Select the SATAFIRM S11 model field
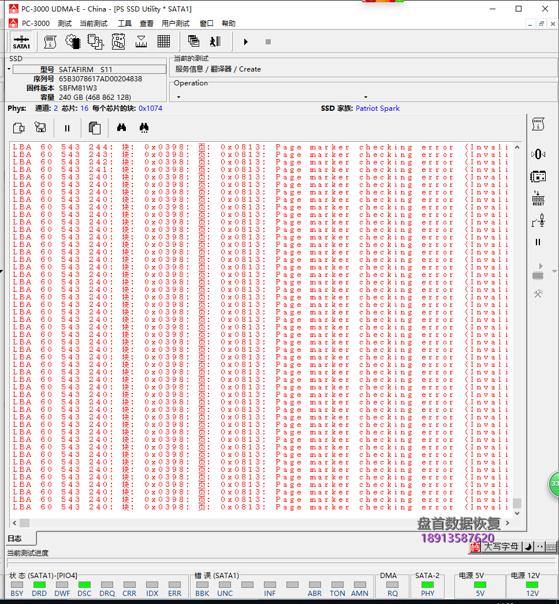The height and width of the screenshot is (604, 559). click(x=90, y=69)
